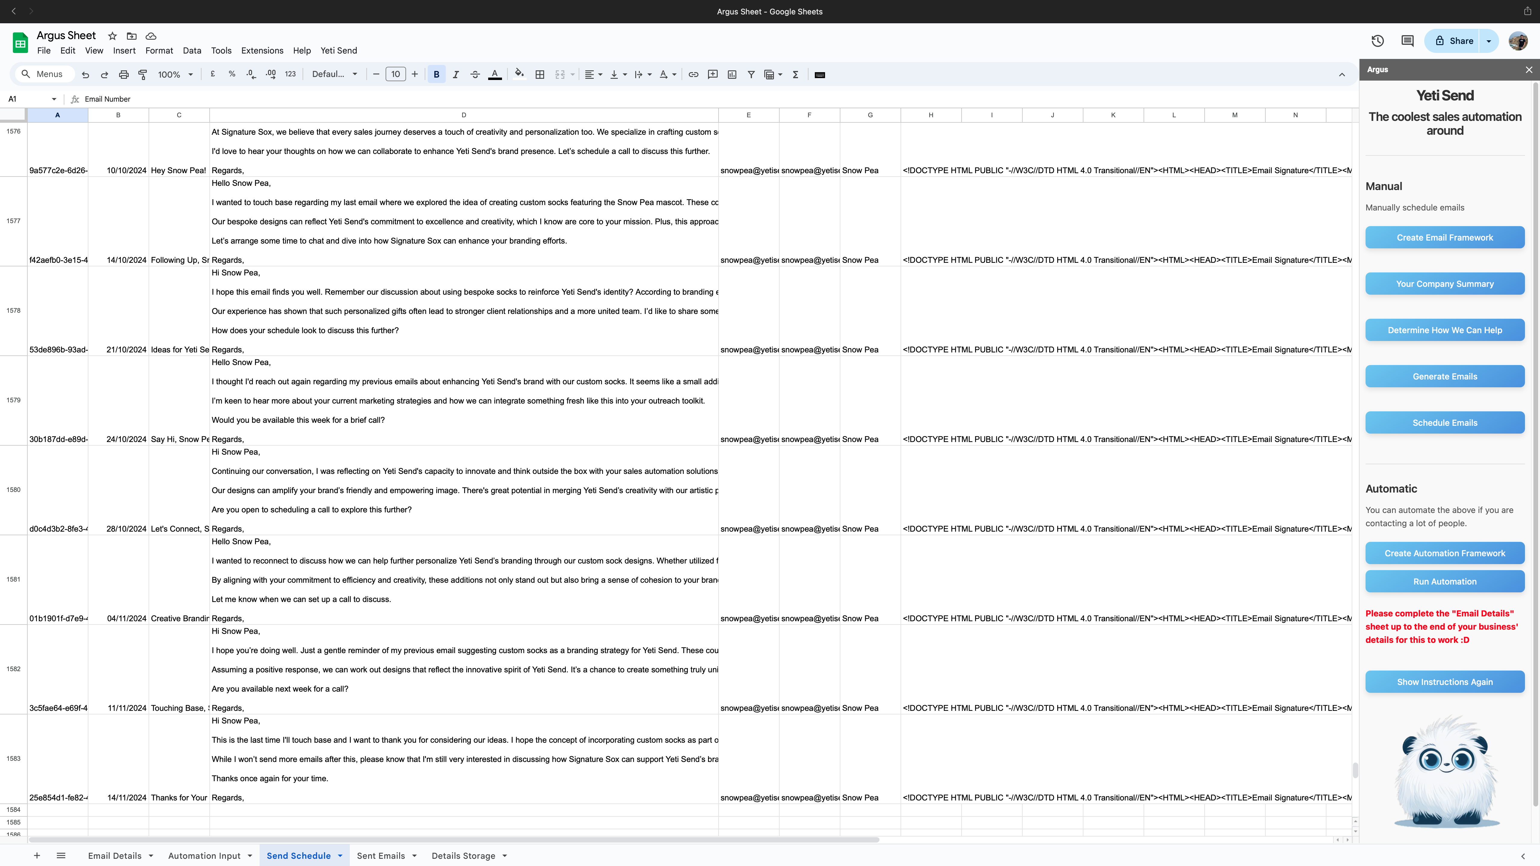Open version history clock icon
This screenshot has width=1540, height=866.
(x=1377, y=41)
